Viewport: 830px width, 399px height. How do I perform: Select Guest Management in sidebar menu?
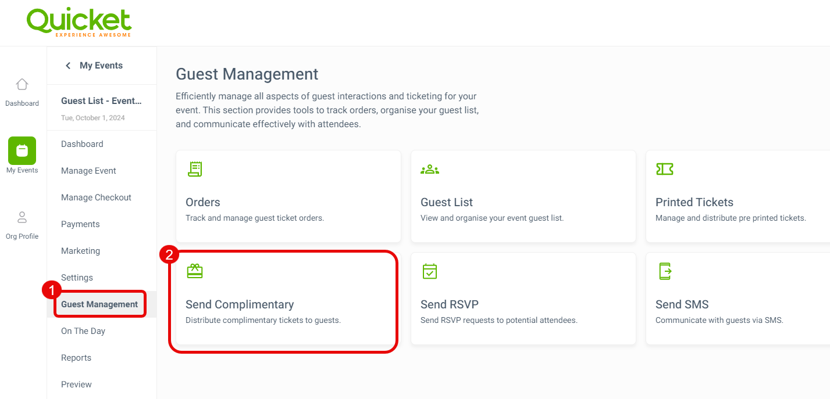(99, 304)
